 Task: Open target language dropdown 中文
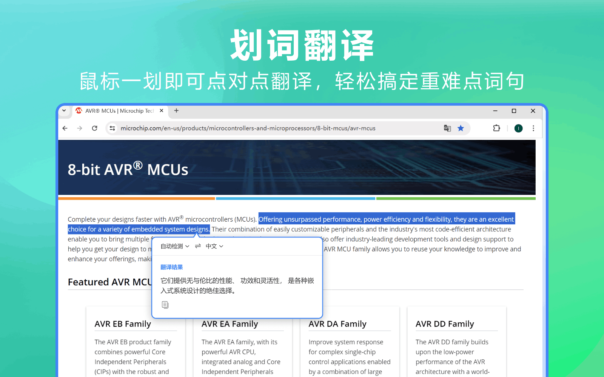point(214,246)
